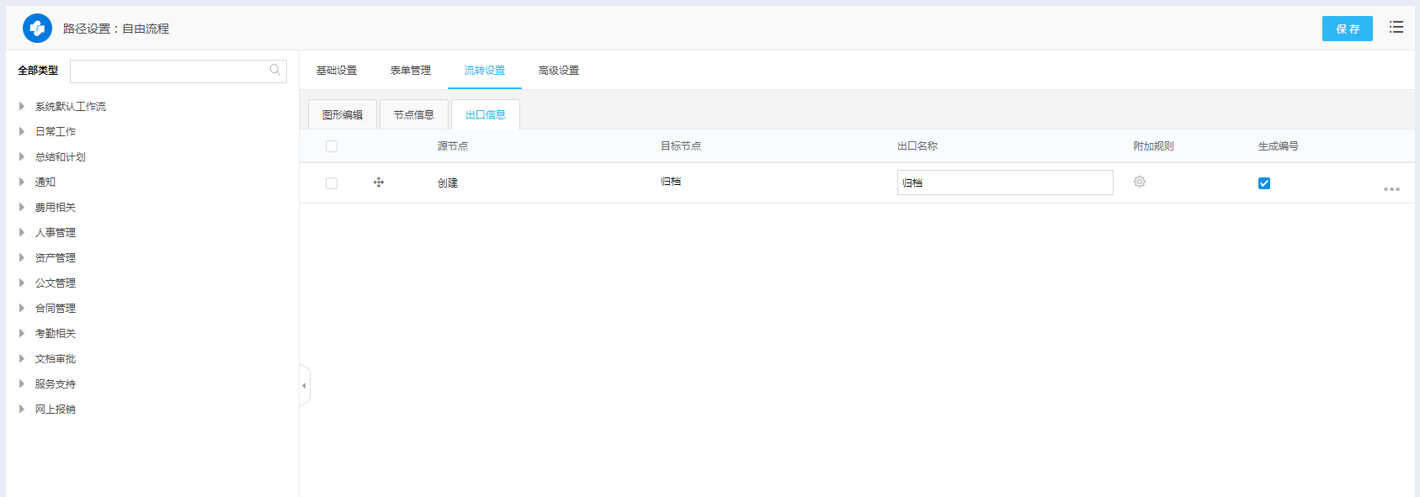The width and height of the screenshot is (1420, 497).
Task: Switch to the 高级设置 tab
Action: (558, 71)
